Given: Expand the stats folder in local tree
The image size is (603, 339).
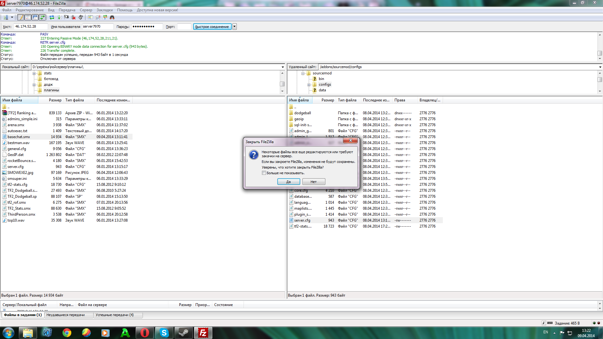Looking at the screenshot, I should (34, 73).
